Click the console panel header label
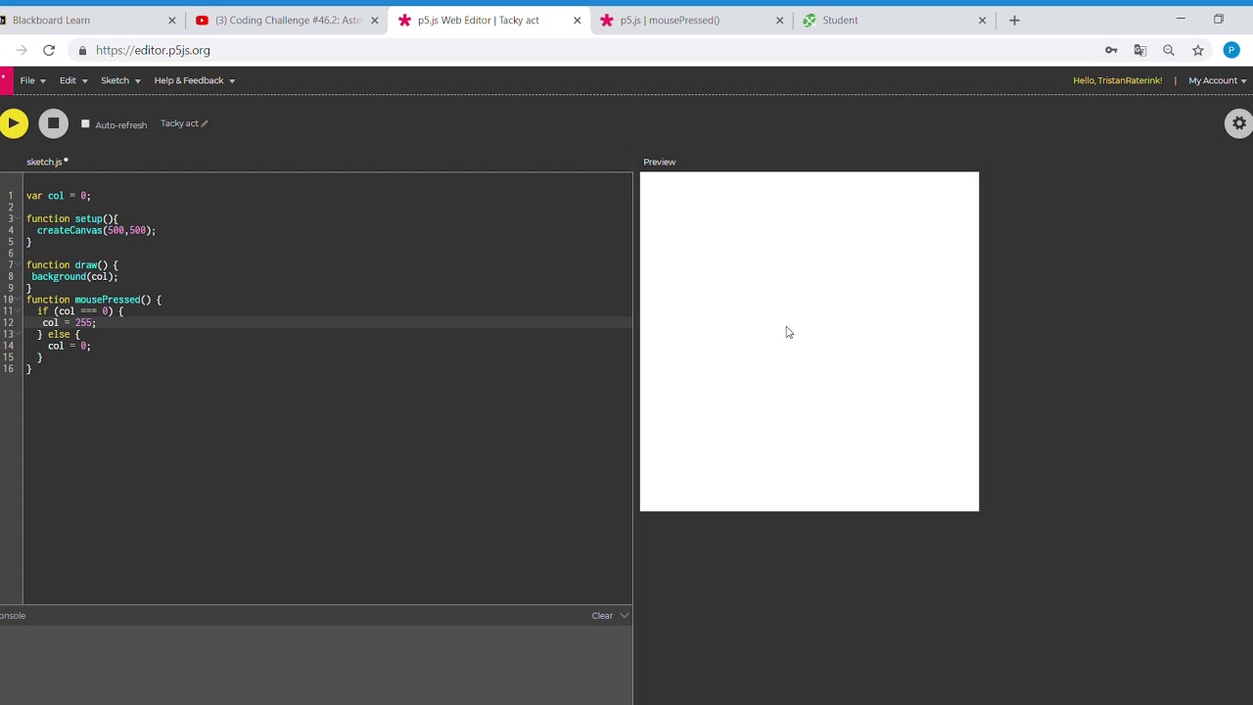 (13, 616)
